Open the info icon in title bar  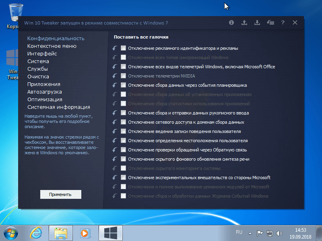coord(231,22)
